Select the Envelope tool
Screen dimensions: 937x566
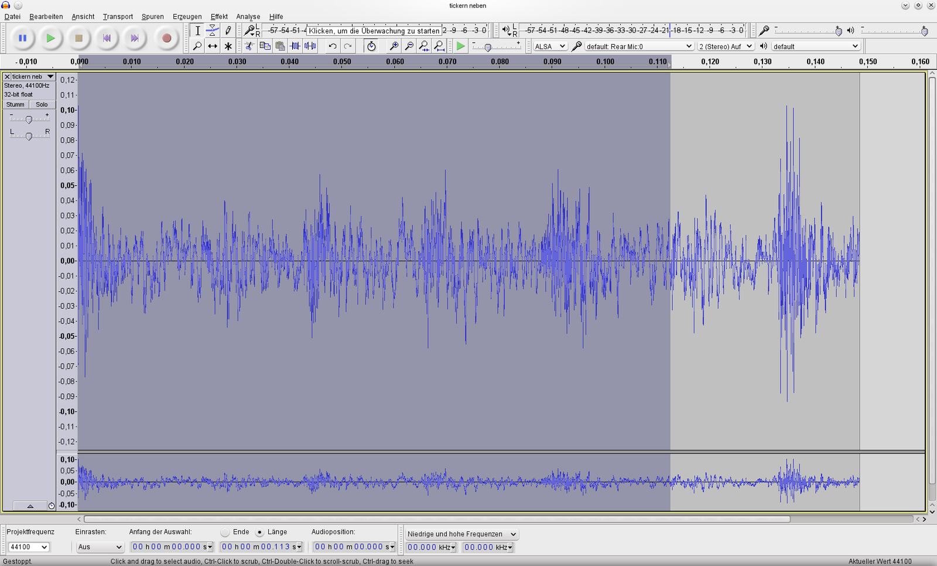click(x=213, y=30)
